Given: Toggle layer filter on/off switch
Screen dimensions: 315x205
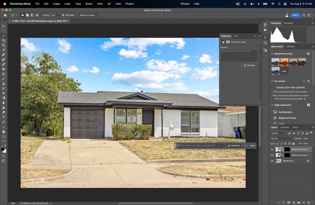Looking at the screenshot, I should coord(311,133).
